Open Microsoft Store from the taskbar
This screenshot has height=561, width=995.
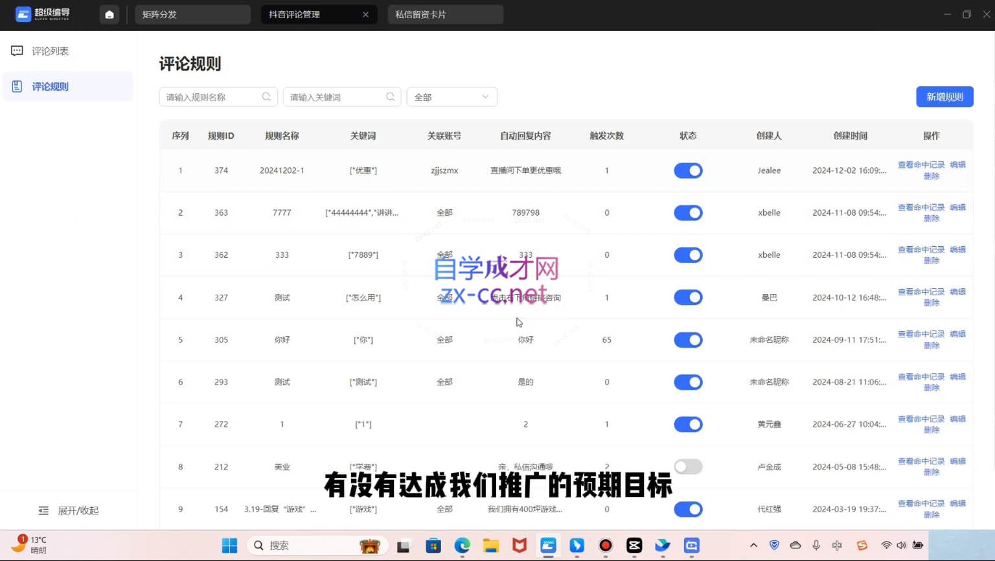click(x=433, y=545)
